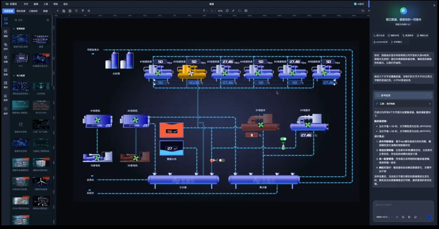Image resolution: width=439 pixels, height=229 pixels.
Task: Collapse the right panel with arrow icon
Action: tap(368, 11)
